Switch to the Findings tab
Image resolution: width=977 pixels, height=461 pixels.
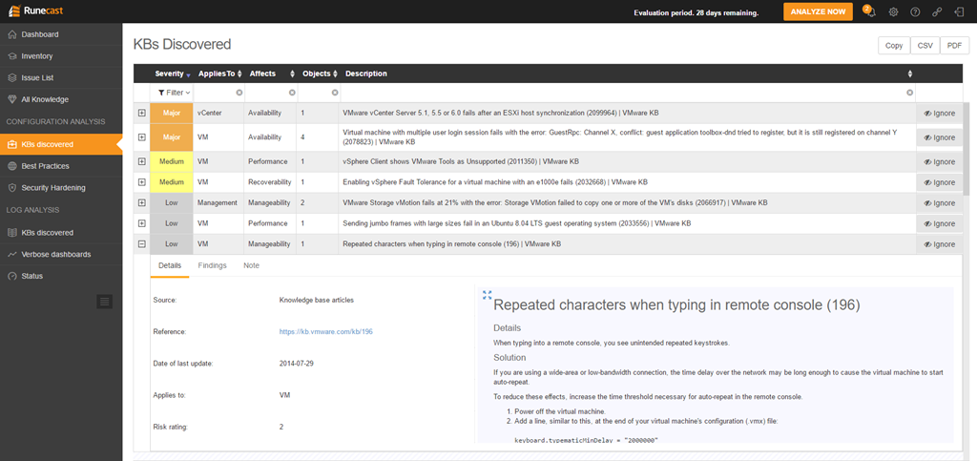pos(212,265)
